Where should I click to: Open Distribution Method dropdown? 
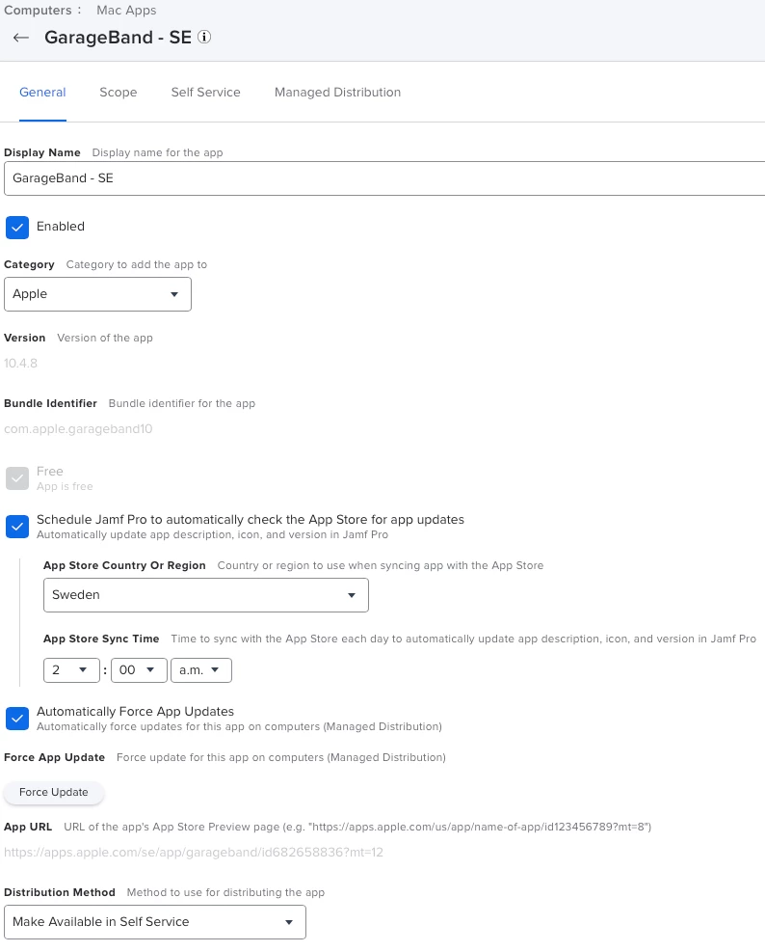click(x=155, y=922)
